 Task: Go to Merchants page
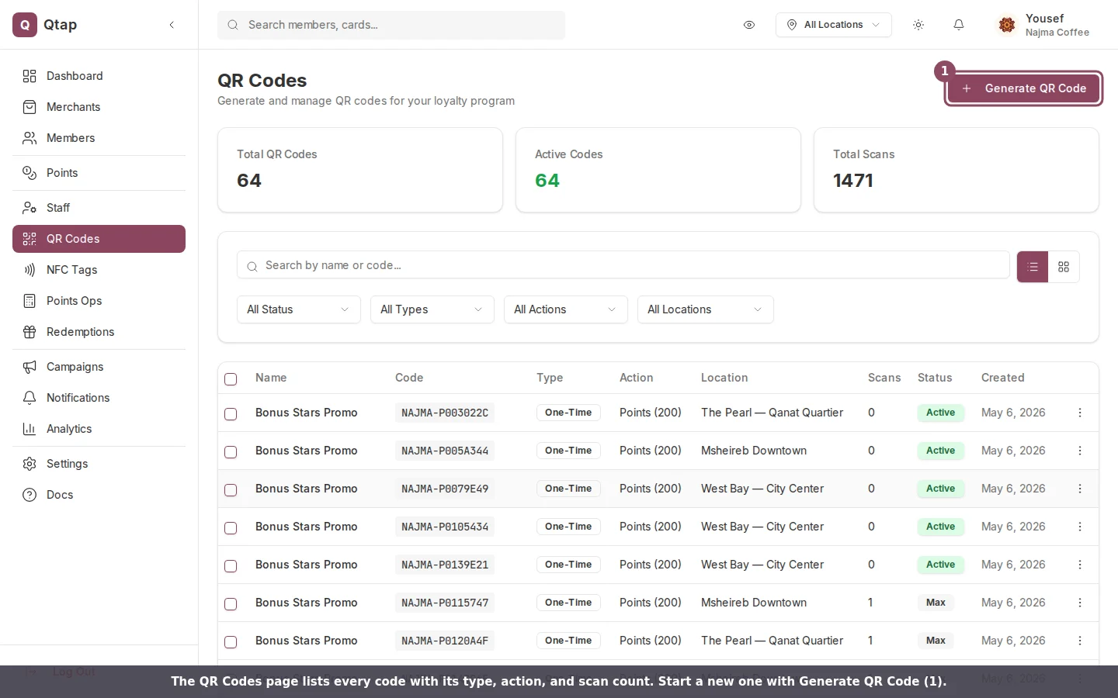(99, 107)
